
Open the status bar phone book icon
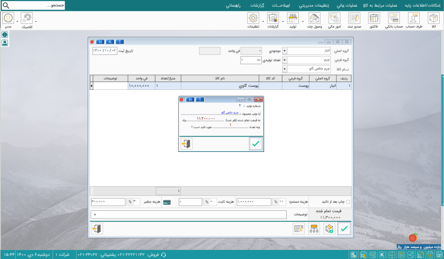click(372, 255)
